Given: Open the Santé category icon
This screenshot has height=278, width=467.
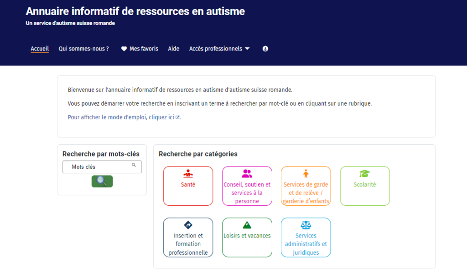Looking at the screenshot, I should pyautogui.click(x=188, y=174).
